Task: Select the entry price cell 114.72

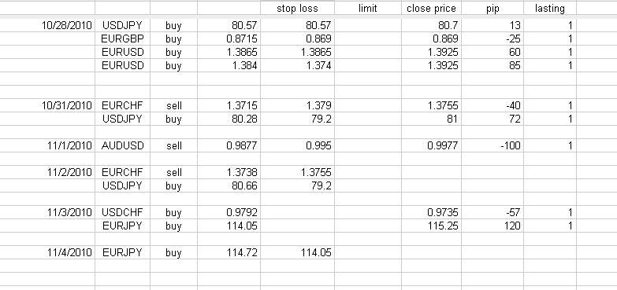Action: (229, 252)
